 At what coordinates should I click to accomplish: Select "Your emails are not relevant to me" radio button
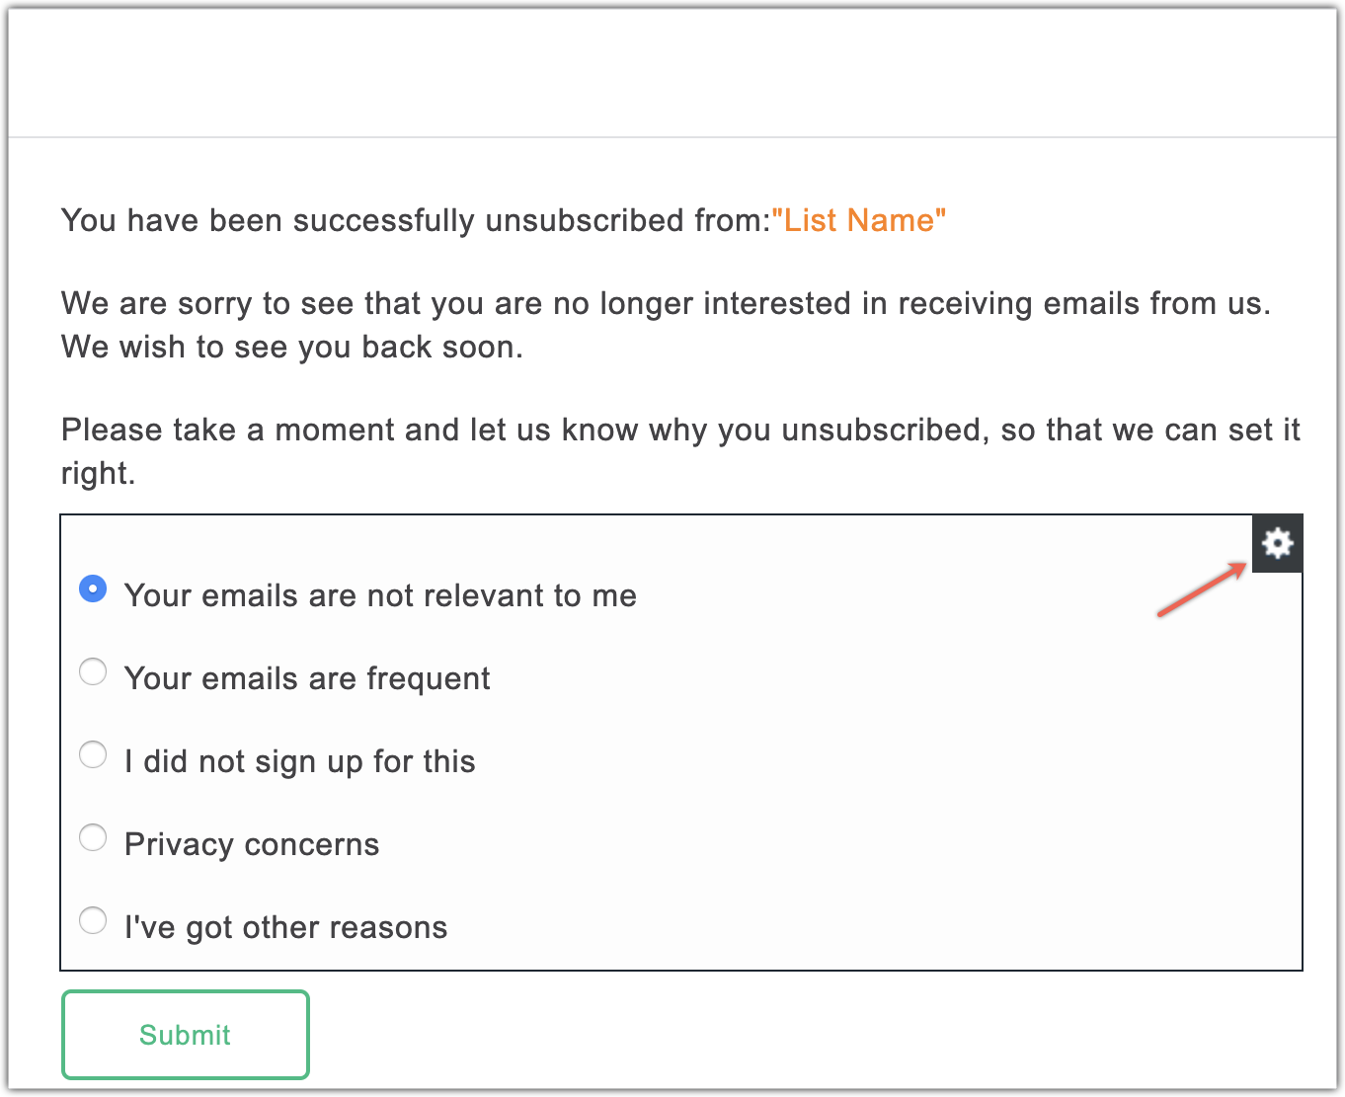pos(93,589)
